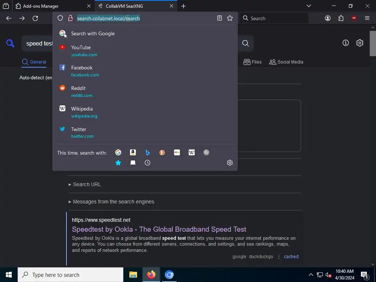Choose Search with Google suggestion
The image size is (376, 282).
click(145, 33)
